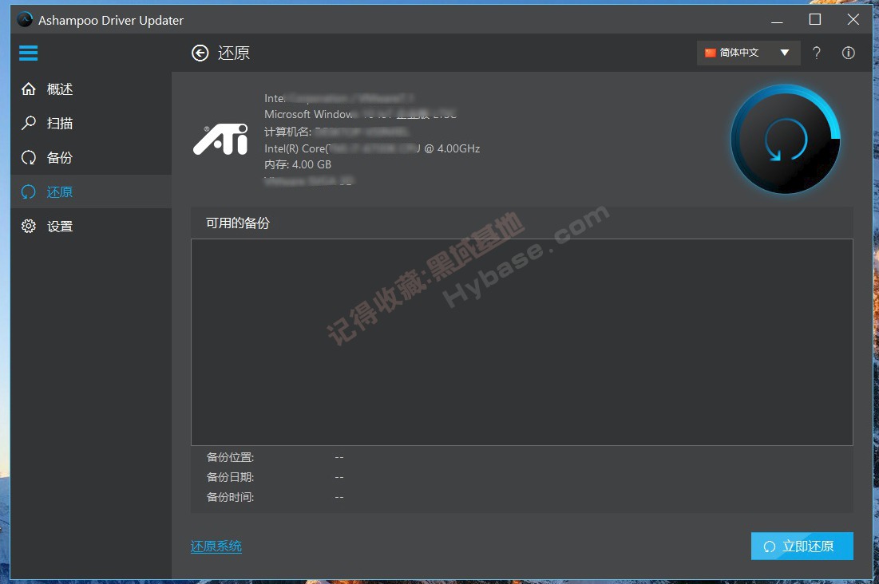Toggle the hamburger menu icon
The image size is (879, 584).
coord(28,53)
